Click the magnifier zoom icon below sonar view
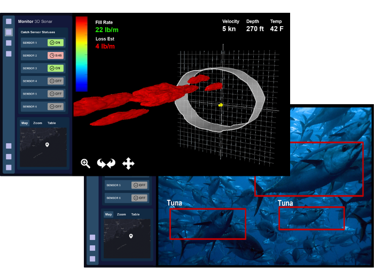The image size is (374, 279). pyautogui.click(x=85, y=164)
